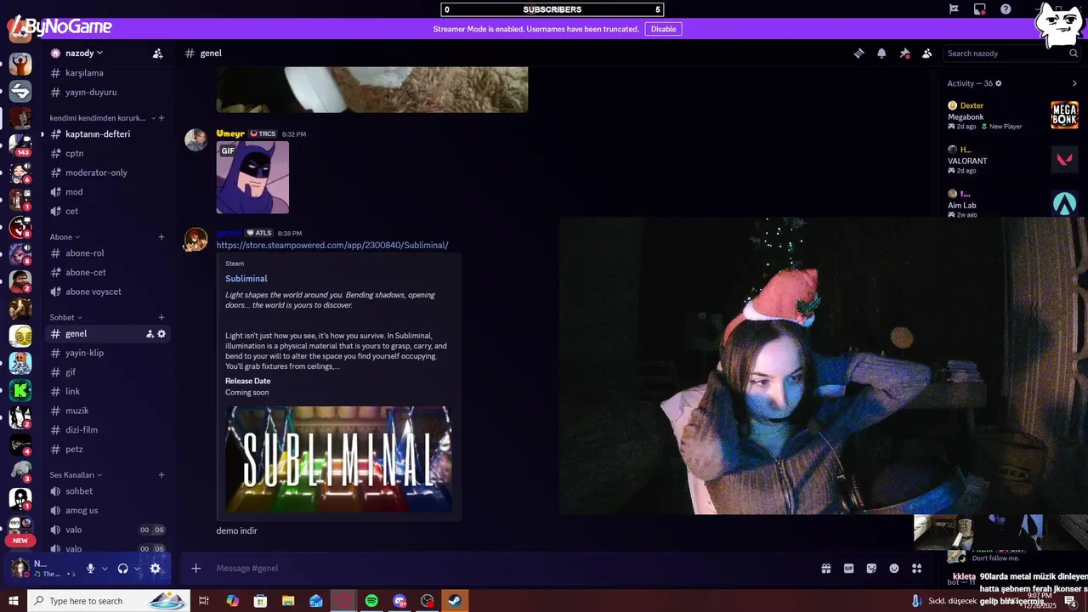Open Subliminal Steam store URL link
Screen dimensions: 1088x612
[332, 246]
